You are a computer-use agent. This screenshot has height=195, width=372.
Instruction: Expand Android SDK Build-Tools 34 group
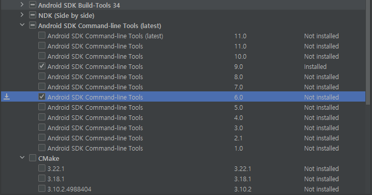tap(22, 5)
